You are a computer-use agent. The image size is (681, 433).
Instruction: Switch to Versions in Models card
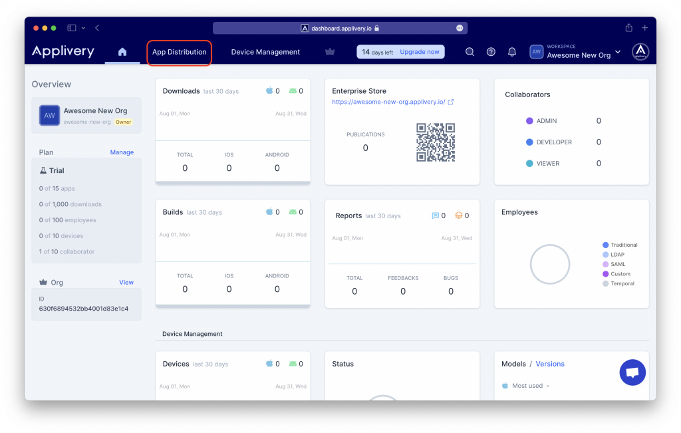coord(550,364)
